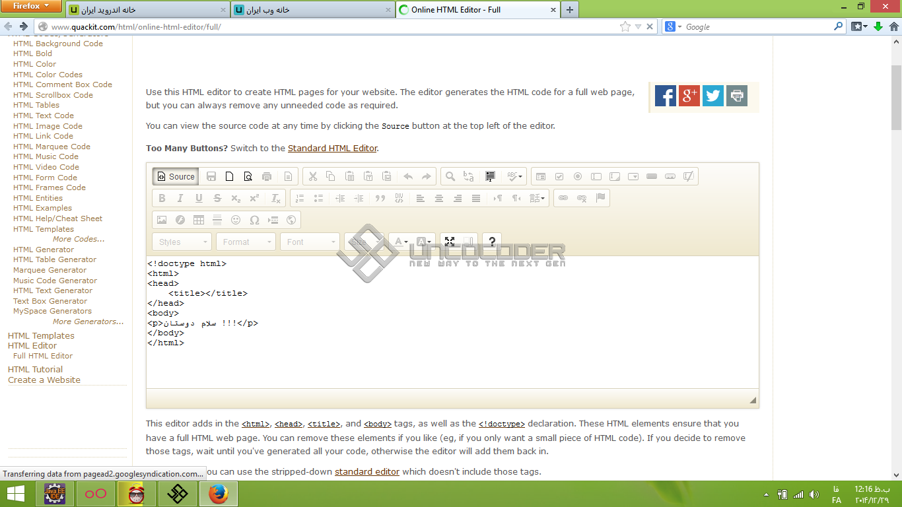
Task: Open the About CKEditor question mark button
Action: coord(492,242)
